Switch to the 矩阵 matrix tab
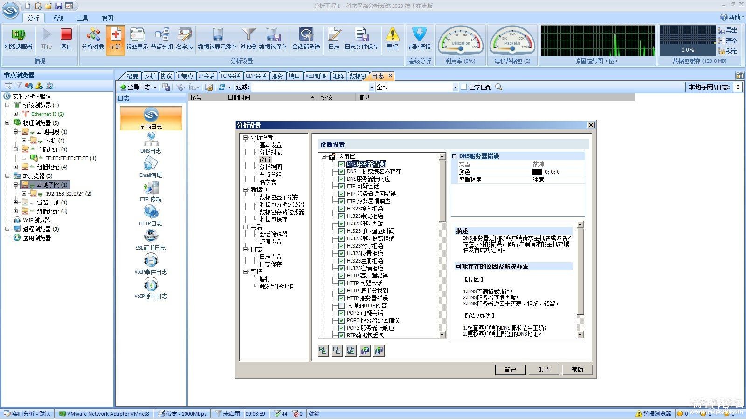The height and width of the screenshot is (419, 746). (x=338, y=76)
